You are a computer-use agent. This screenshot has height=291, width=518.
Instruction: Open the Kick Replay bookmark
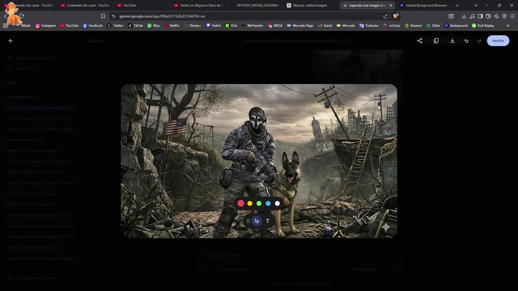click(x=483, y=25)
